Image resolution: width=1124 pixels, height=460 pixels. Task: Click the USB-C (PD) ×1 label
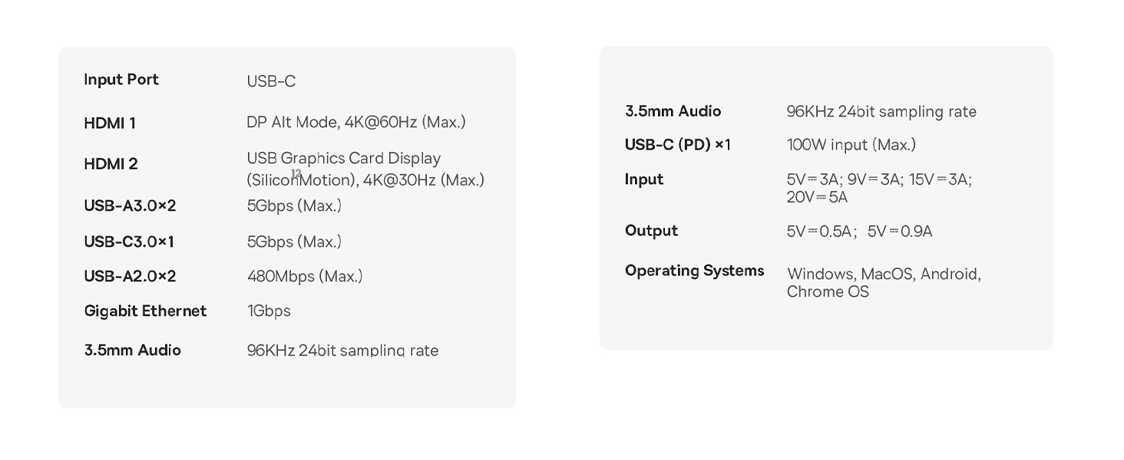pyautogui.click(x=678, y=145)
